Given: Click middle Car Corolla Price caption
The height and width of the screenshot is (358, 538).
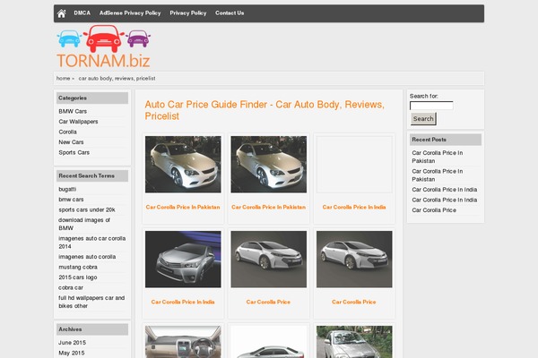Looking at the screenshot, I should tap(268, 303).
